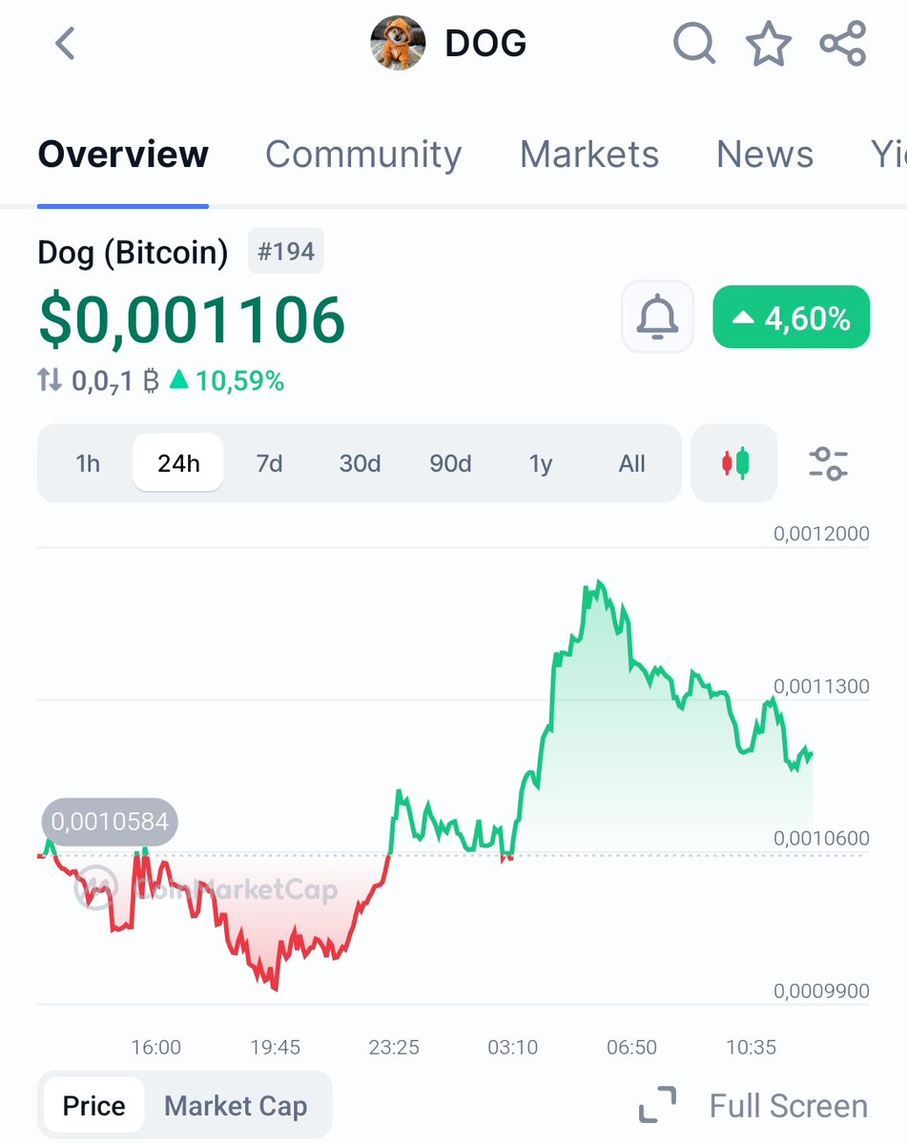The image size is (907, 1144).
Task: Open the Community tab
Action: 363,154
